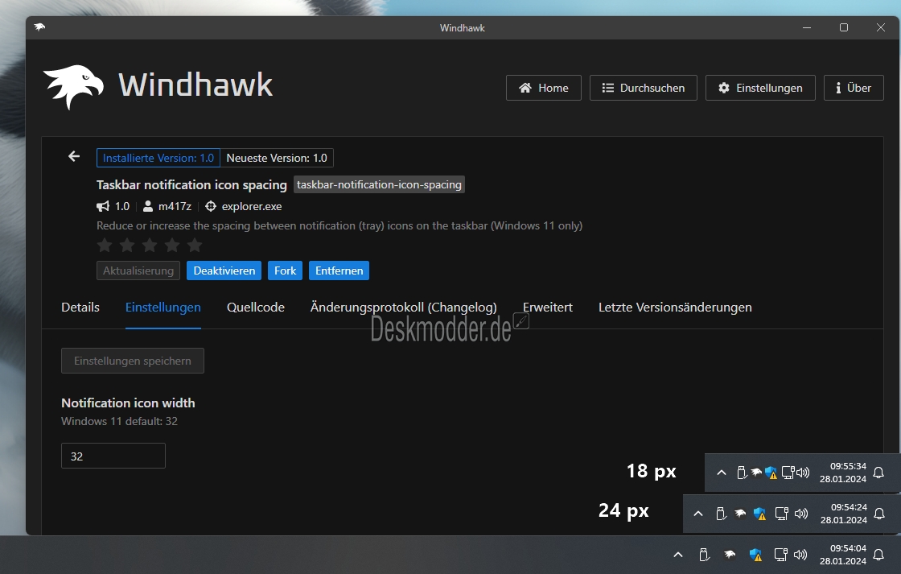Click the Windhawk eagle logo in header
Screen dimensions: 901x574
click(x=73, y=87)
